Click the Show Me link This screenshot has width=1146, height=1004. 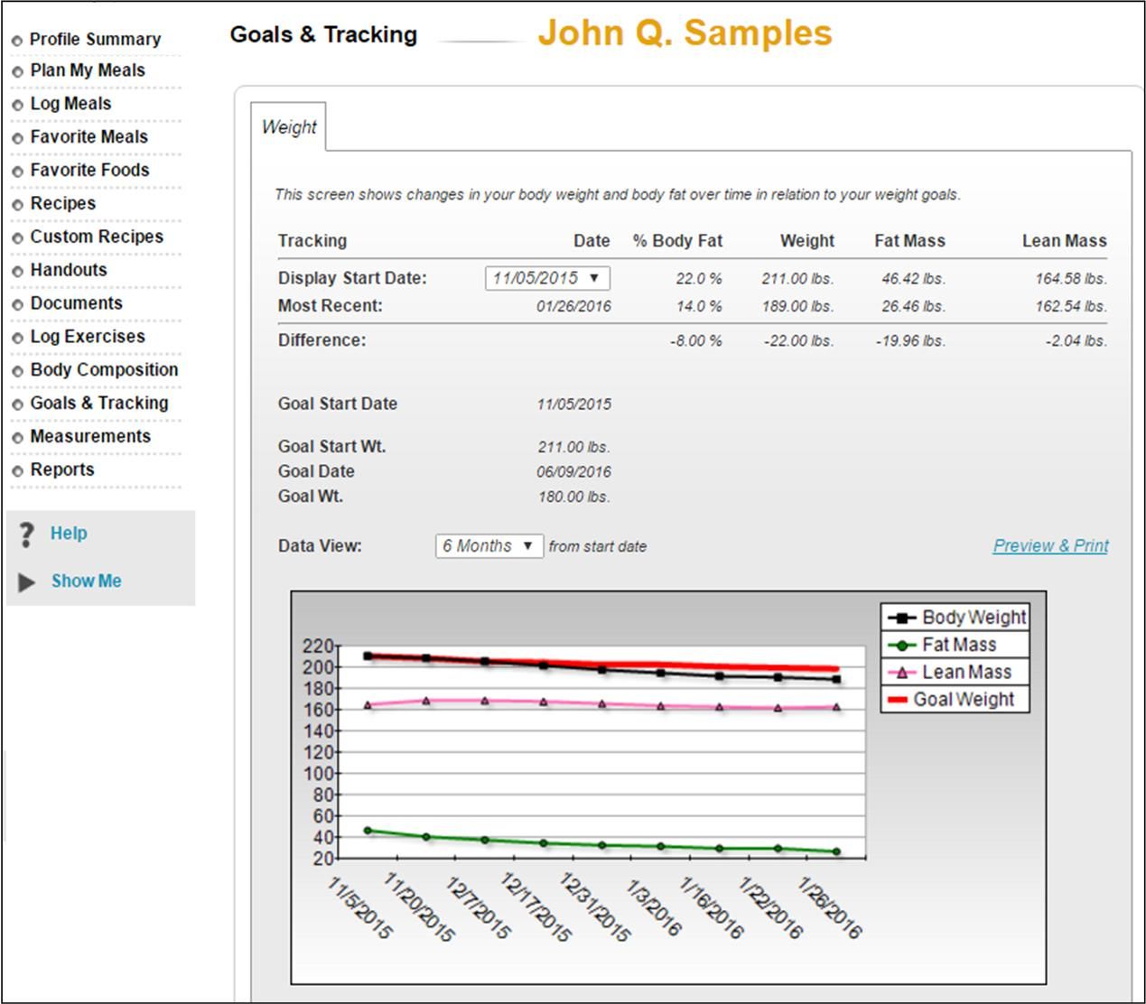(86, 581)
